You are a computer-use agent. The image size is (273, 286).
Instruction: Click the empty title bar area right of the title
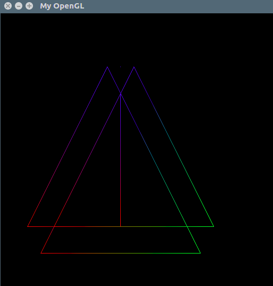click(x=179, y=6)
